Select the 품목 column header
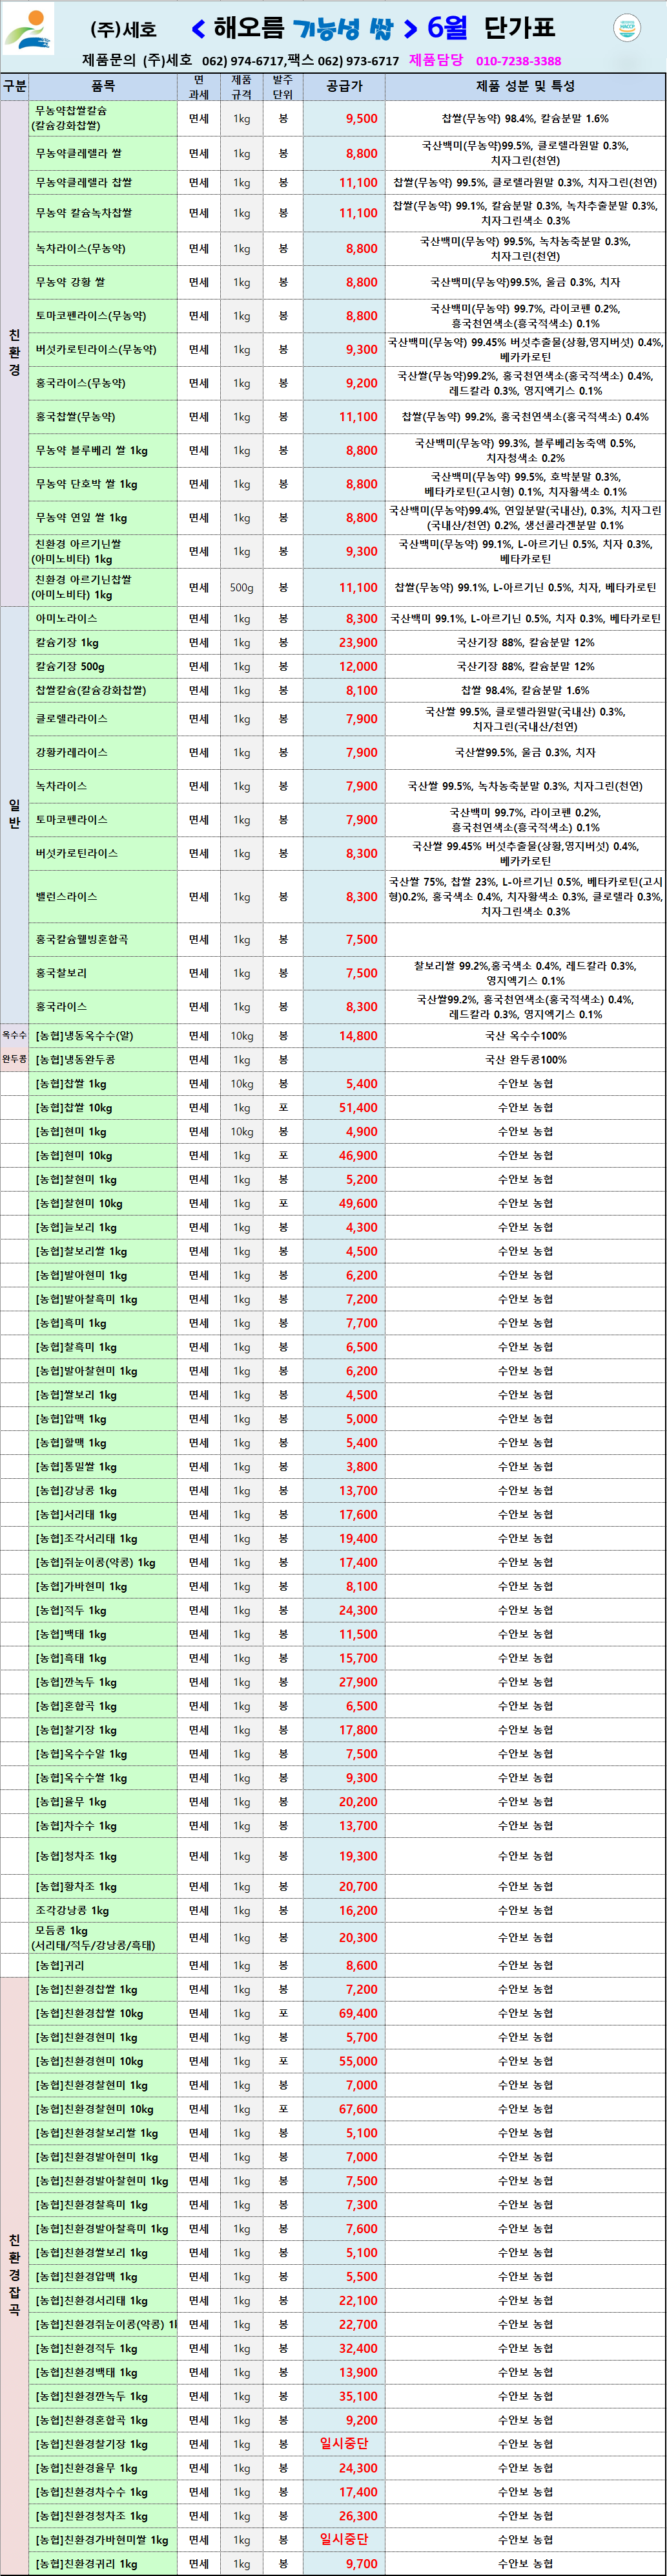Screen dimensions: 667x2576 tap(103, 86)
